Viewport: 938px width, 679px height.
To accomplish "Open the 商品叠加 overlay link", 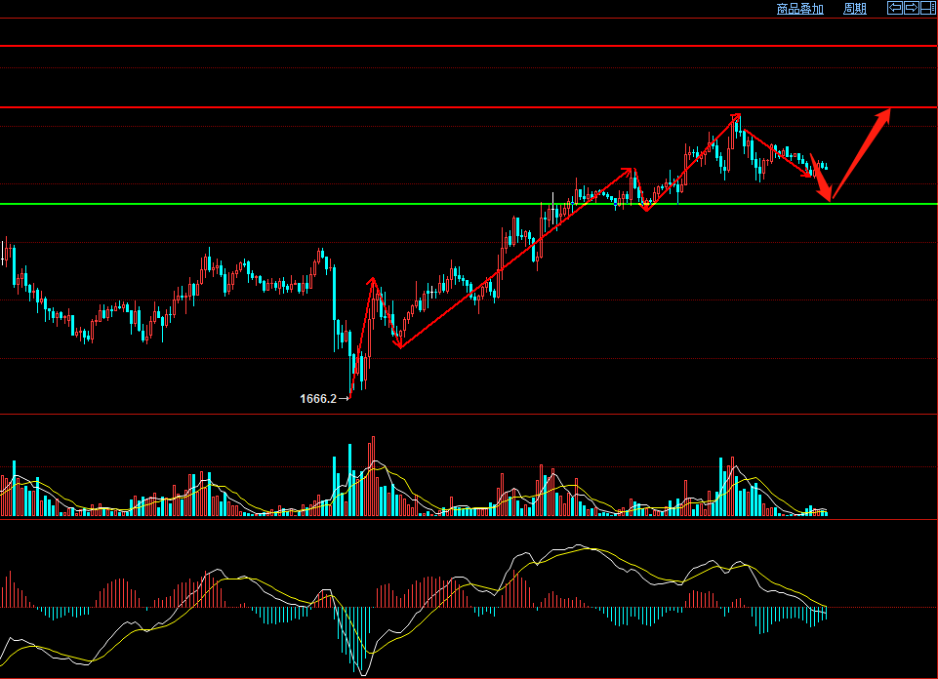I will [x=799, y=9].
